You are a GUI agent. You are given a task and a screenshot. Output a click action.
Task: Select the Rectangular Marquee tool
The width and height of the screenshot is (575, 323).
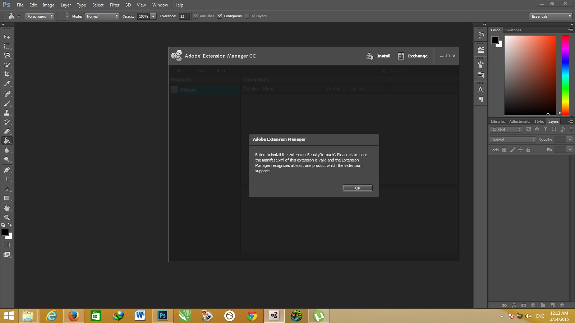7,46
